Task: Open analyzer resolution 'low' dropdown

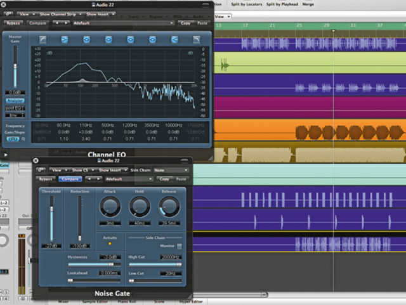Action: click(15, 115)
